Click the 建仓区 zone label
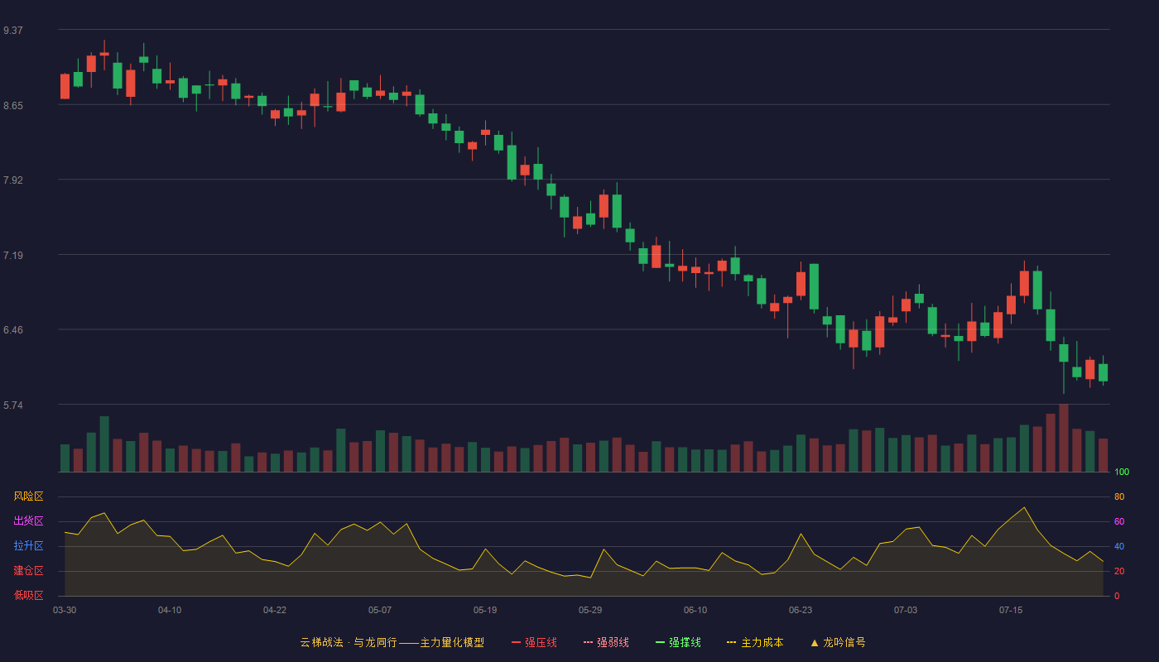 (28, 571)
